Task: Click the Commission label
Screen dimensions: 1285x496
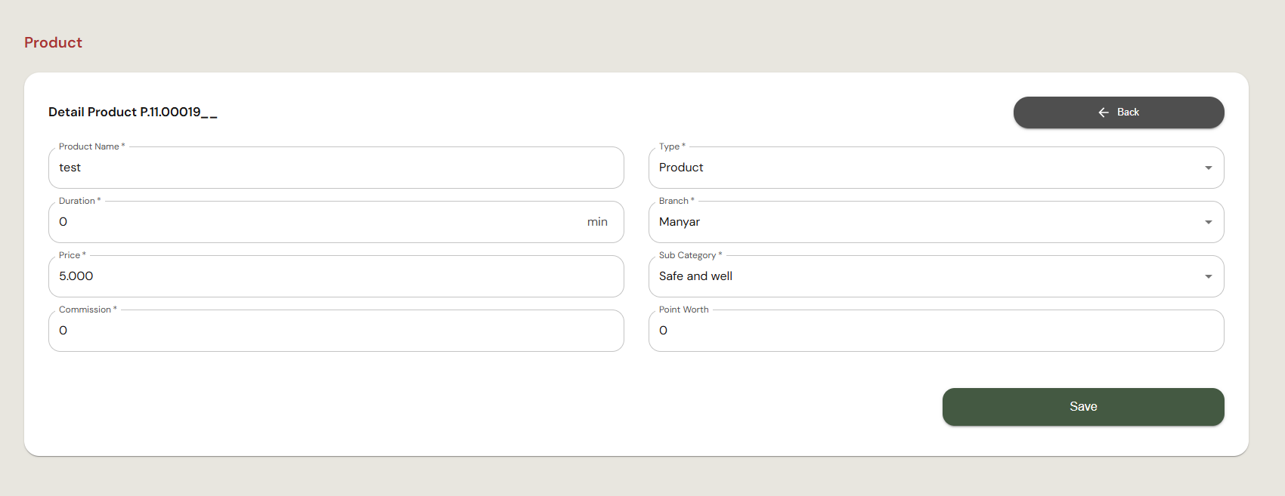Action: coord(88,310)
